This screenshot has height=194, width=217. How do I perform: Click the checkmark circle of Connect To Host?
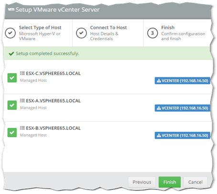(x=81, y=33)
